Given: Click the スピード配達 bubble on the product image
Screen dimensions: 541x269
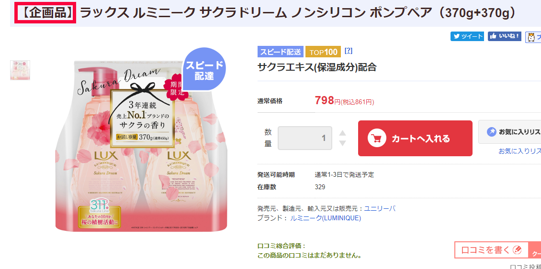Looking at the screenshot, I should coord(204,70).
